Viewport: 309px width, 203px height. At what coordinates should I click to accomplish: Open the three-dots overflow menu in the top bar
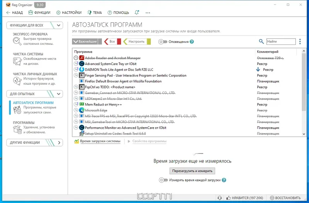click(148, 13)
